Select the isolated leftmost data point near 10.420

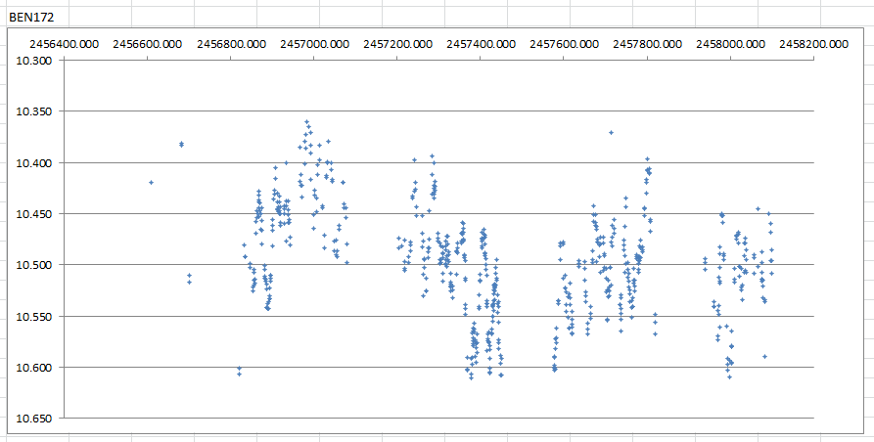151,182
